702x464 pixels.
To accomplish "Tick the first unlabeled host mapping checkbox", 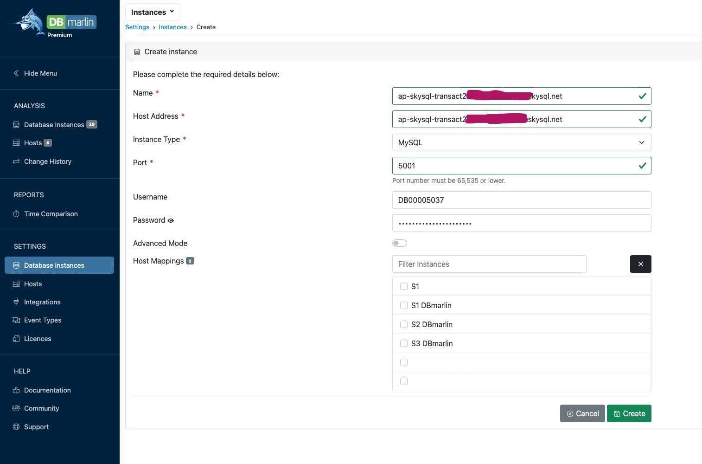I will 404,362.
